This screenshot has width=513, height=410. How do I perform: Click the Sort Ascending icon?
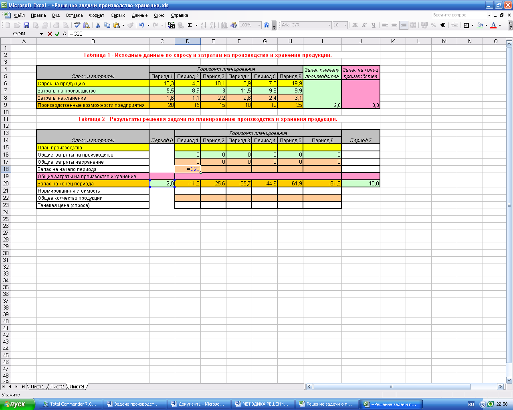(204, 25)
